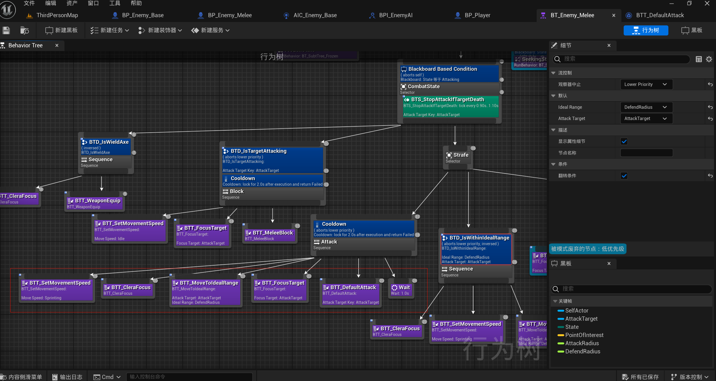Click the property matrix grid icon
This screenshot has width=716, height=381.
pos(699,59)
